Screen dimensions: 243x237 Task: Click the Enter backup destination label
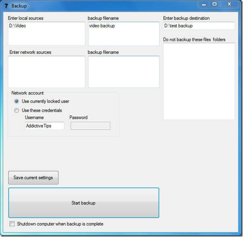186,18
